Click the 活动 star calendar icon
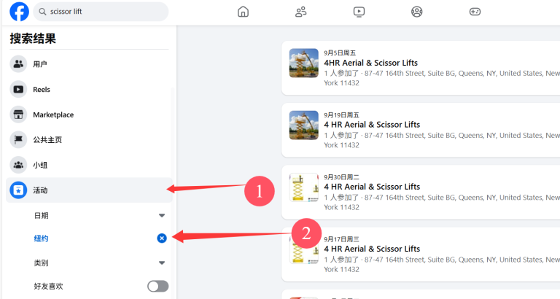Viewport: 560px width, 299px height. 18,190
